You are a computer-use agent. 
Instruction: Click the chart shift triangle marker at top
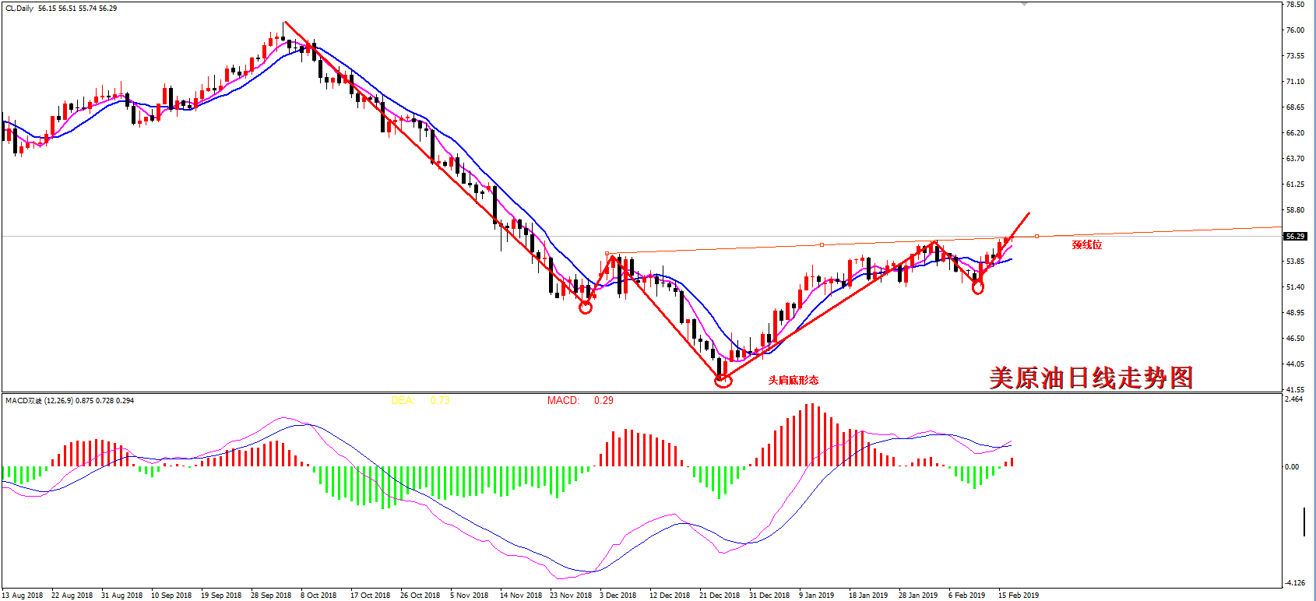coord(1025,4)
